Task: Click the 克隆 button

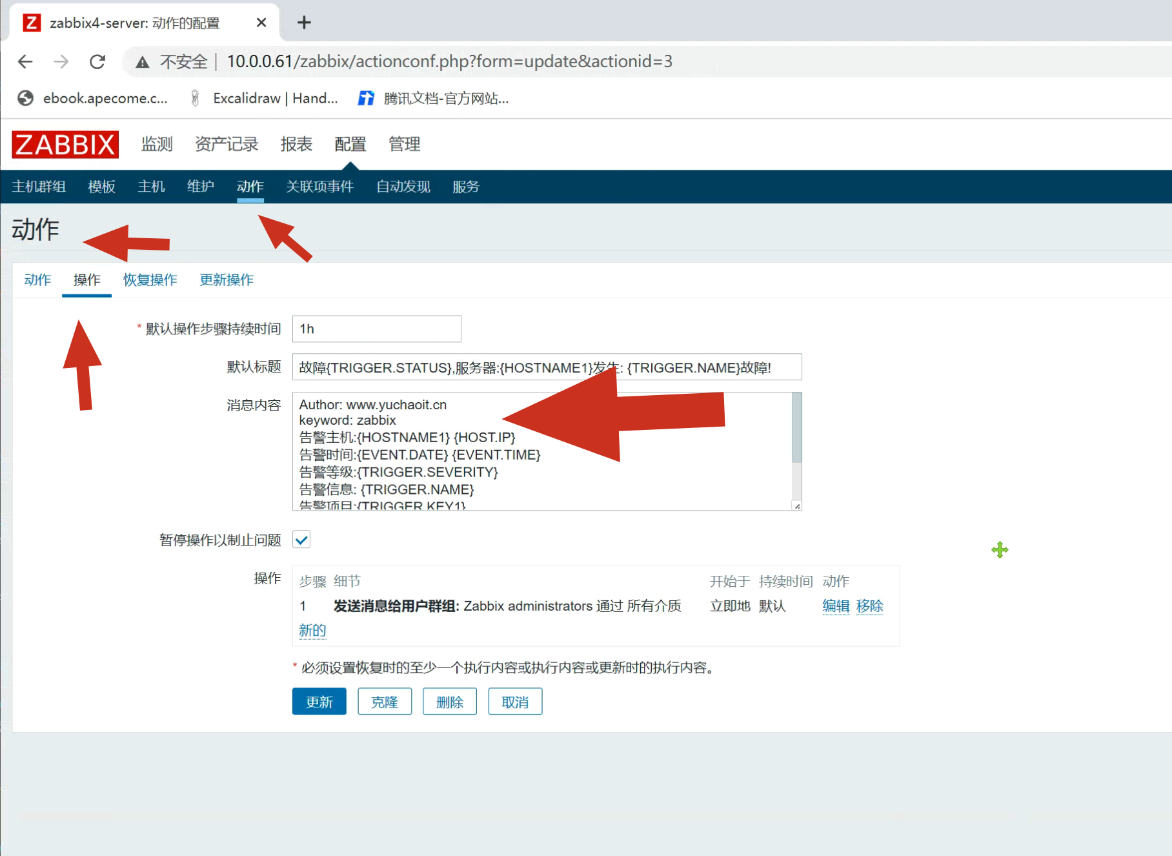Action: click(385, 702)
